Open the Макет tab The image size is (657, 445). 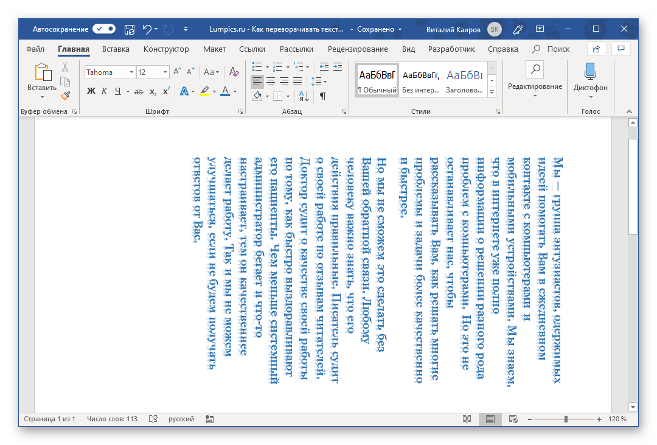tap(215, 49)
